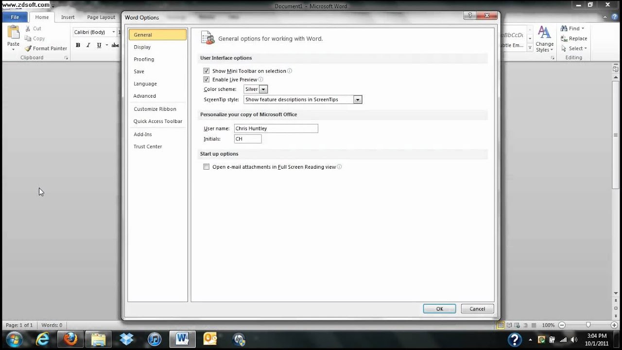The height and width of the screenshot is (350, 622).
Task: Open the Styles pane dialog launcher
Action: (553, 58)
